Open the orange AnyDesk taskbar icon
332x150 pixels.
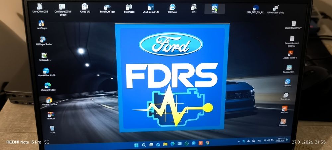(200, 143)
